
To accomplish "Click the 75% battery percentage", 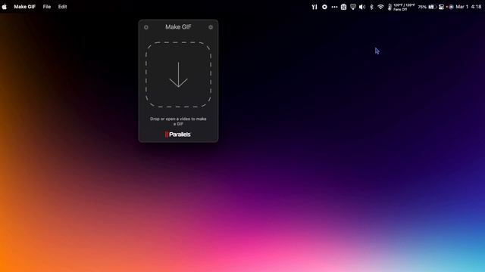I will point(422,7).
